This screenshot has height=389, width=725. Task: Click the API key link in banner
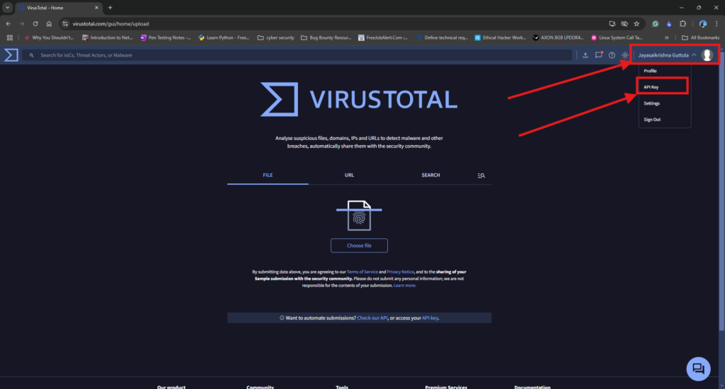[x=430, y=318]
